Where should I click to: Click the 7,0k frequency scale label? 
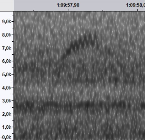pyautogui.click(x=7, y=48)
